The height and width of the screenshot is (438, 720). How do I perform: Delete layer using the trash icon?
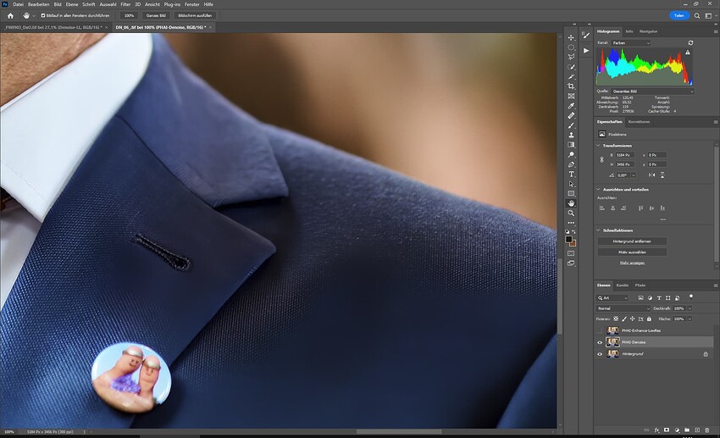coord(708,430)
